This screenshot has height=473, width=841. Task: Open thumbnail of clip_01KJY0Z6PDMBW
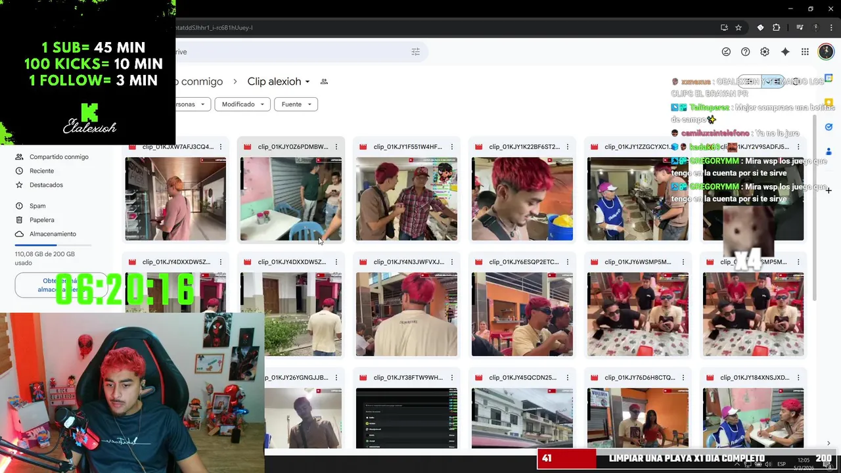pyautogui.click(x=291, y=199)
